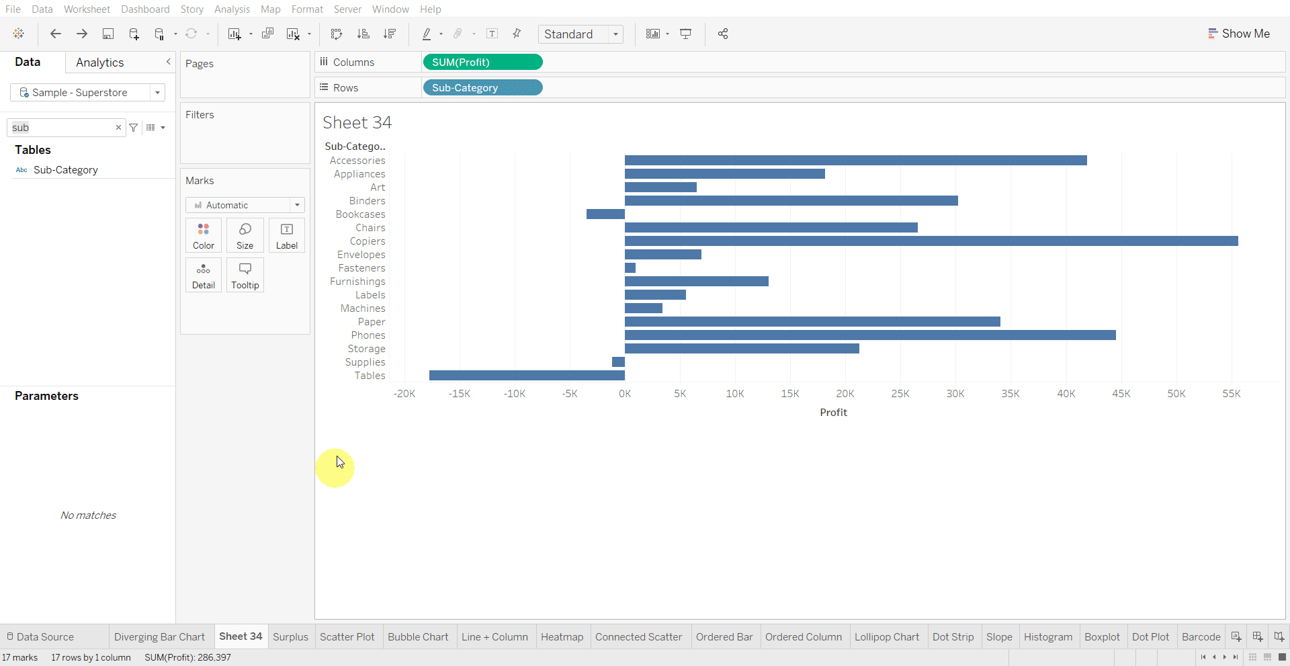Sort Sub-Category descending via the toolbar icon
The width and height of the screenshot is (1290, 666).
(390, 34)
